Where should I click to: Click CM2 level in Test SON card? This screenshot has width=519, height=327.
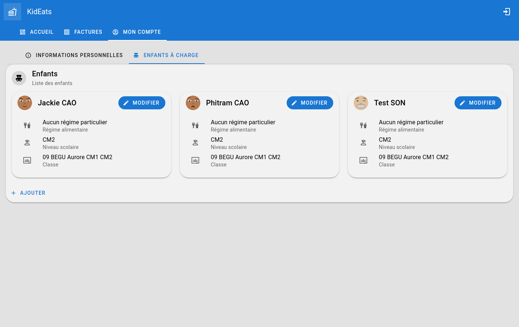[385, 140]
